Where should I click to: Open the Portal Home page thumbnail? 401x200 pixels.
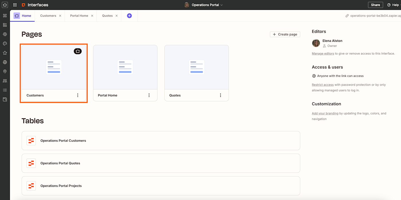click(125, 67)
